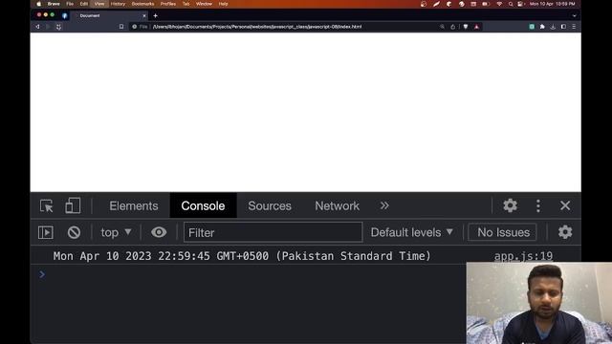
Task: Switch to the pinned Facebook tab
Action: [x=65, y=16]
